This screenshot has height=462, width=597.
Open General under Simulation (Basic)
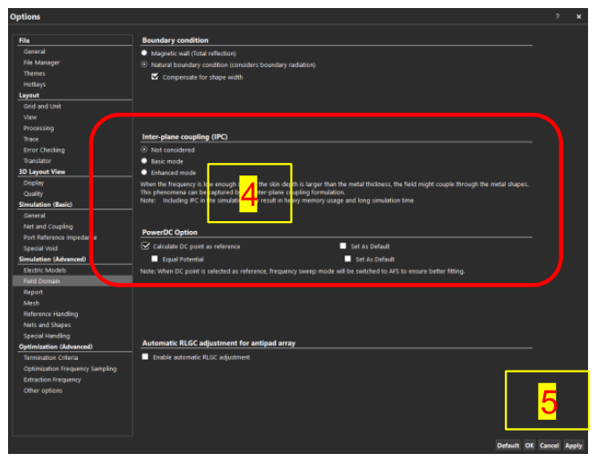click(34, 216)
